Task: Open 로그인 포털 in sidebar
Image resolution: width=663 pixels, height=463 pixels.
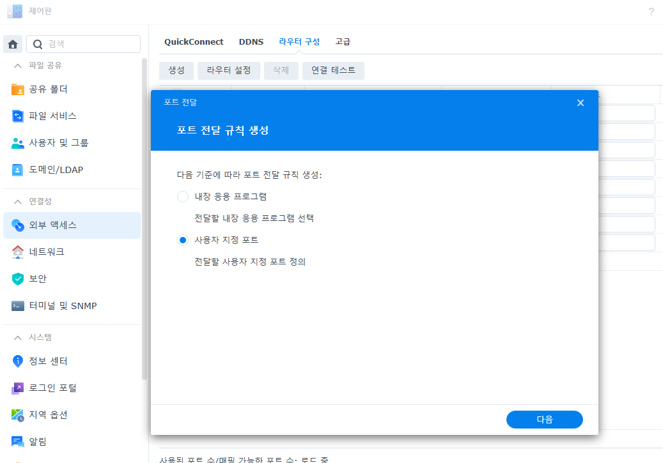Action: click(72, 388)
